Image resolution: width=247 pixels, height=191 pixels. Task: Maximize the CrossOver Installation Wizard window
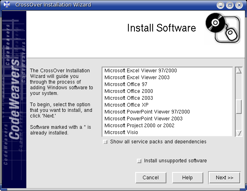pos(230,5)
